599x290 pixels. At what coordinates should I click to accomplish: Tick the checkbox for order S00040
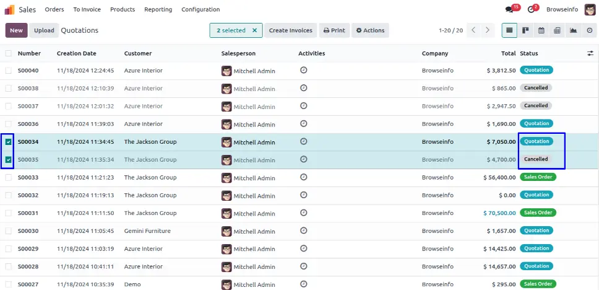point(9,71)
